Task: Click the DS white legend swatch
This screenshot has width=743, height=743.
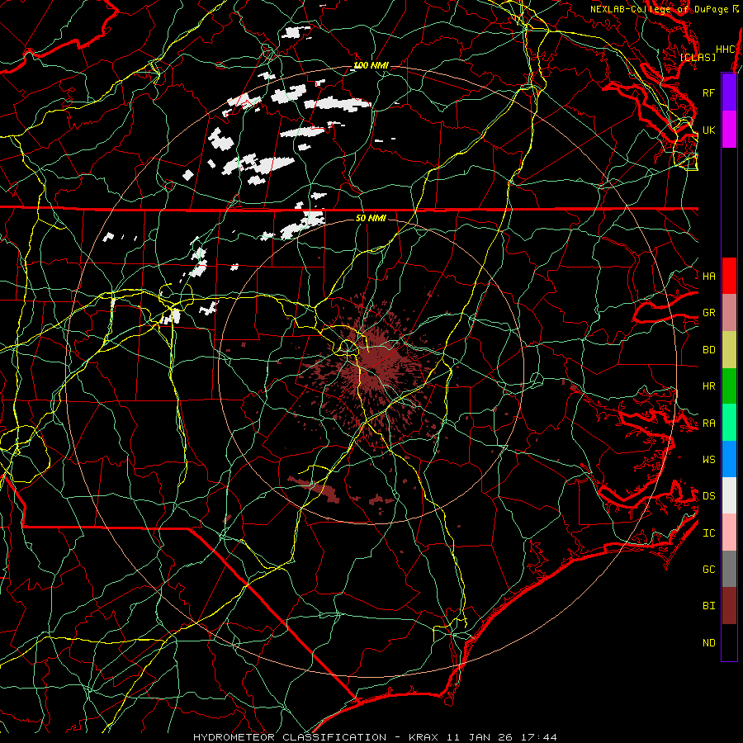Action: coord(729,495)
